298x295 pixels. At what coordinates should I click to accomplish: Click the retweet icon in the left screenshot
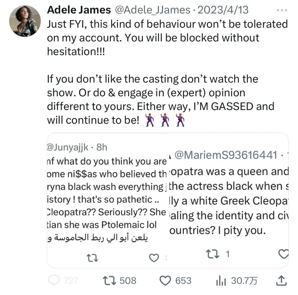91,258
